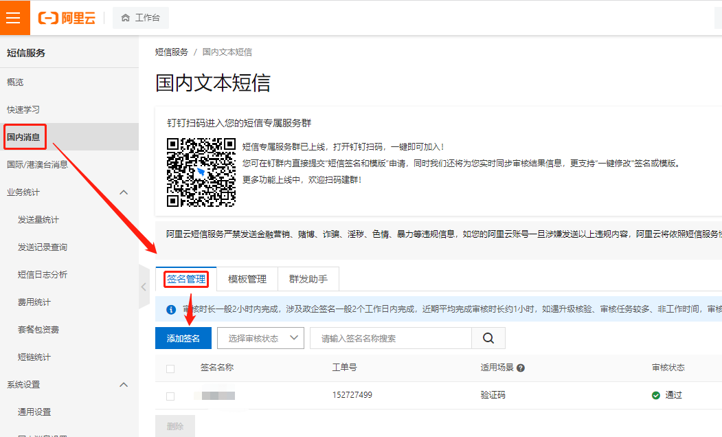The image size is (722, 437).
Task: Collapse the 业务统计 sidebar section
Action: coord(124,192)
